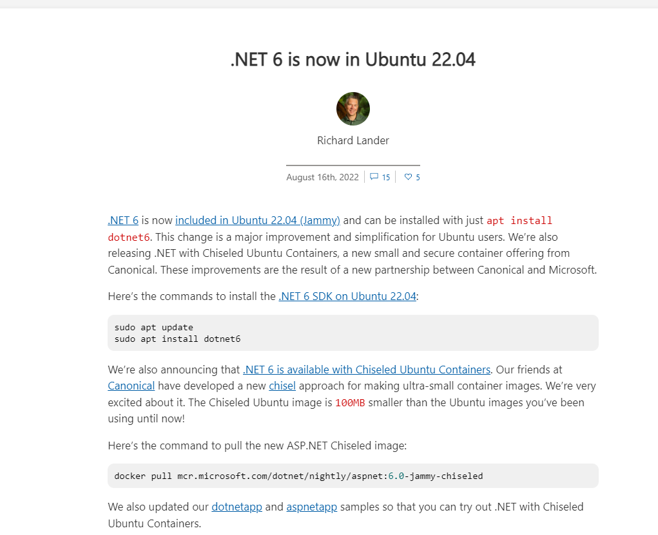Click the red 100MB inline code text

tap(350, 403)
